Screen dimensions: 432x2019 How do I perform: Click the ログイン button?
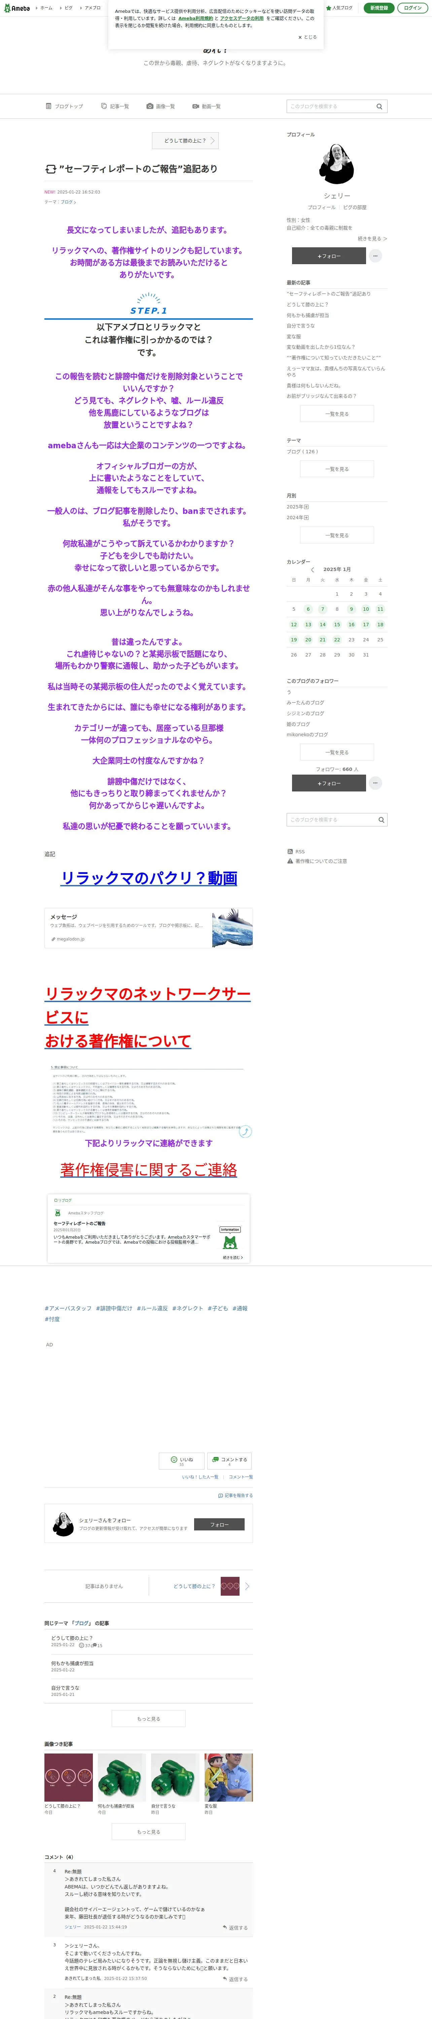coord(412,8)
